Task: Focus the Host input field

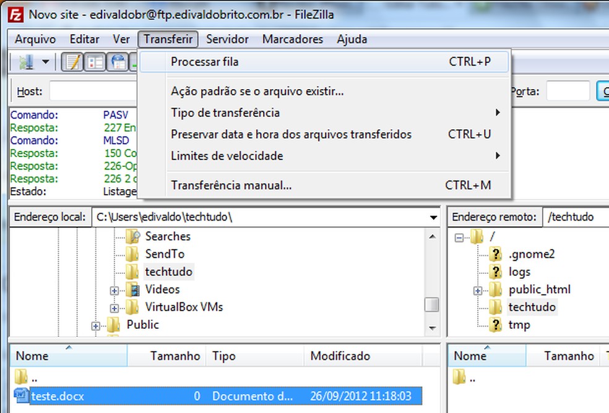Action: tap(93, 92)
